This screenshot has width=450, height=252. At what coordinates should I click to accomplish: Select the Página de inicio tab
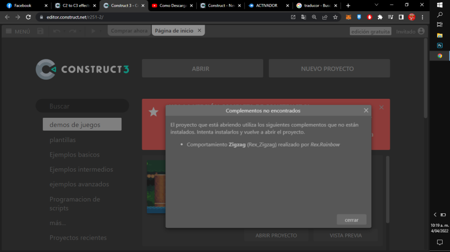click(174, 31)
